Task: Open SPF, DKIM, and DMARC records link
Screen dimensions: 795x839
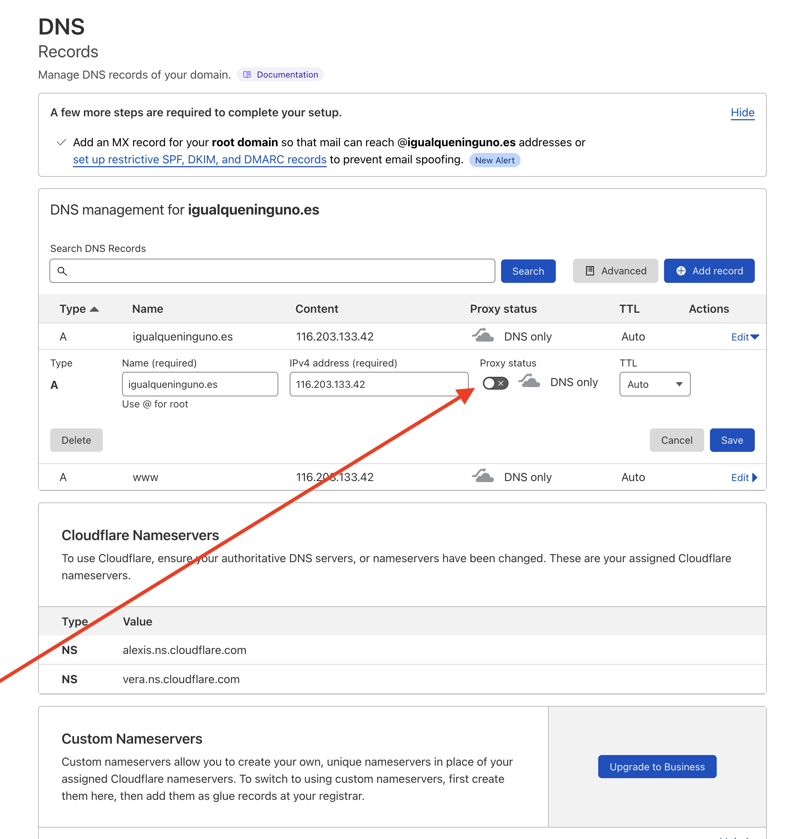Action: (200, 160)
